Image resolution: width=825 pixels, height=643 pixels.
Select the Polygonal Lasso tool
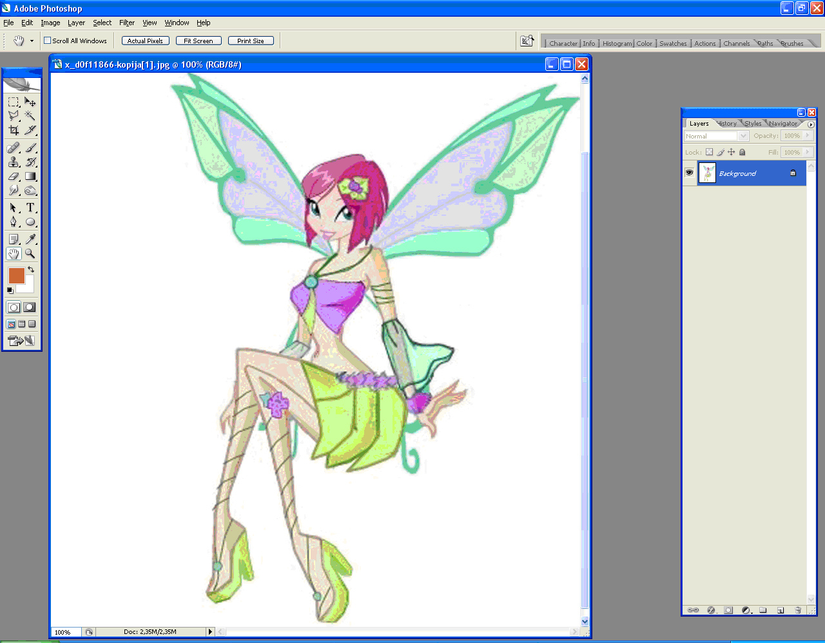14,116
